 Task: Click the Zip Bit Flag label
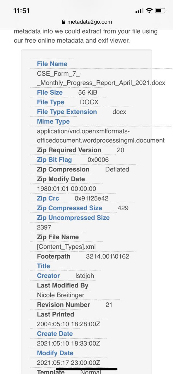54,160
